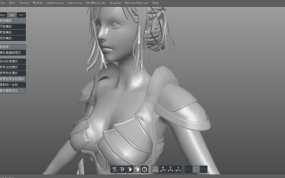285x178 pixels.
Task: Choose the lasso selection style icon
Action: [204, 169]
